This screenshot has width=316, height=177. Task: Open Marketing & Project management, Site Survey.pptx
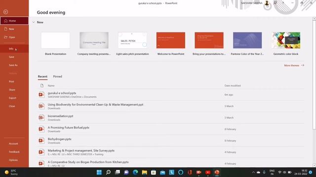[x=171, y=152]
